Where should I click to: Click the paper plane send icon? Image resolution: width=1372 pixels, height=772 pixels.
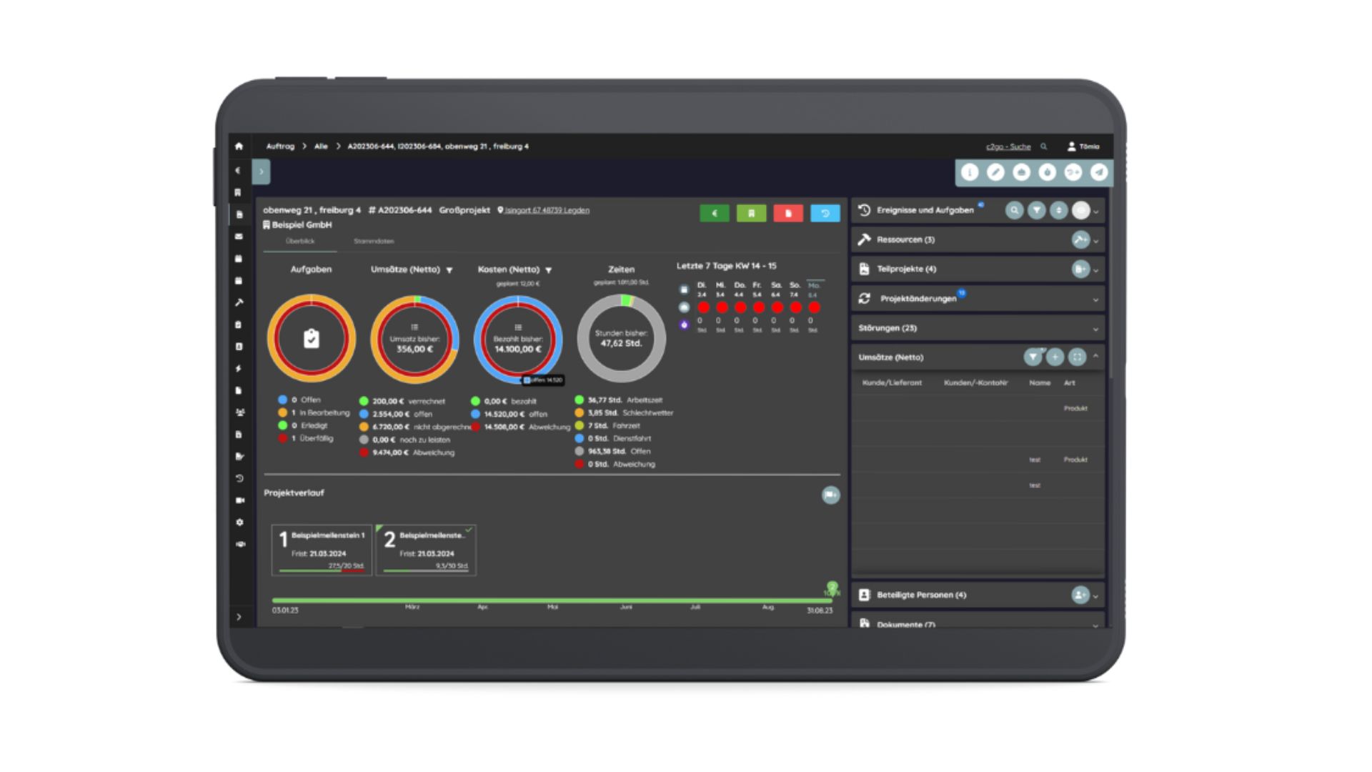[x=1099, y=172]
